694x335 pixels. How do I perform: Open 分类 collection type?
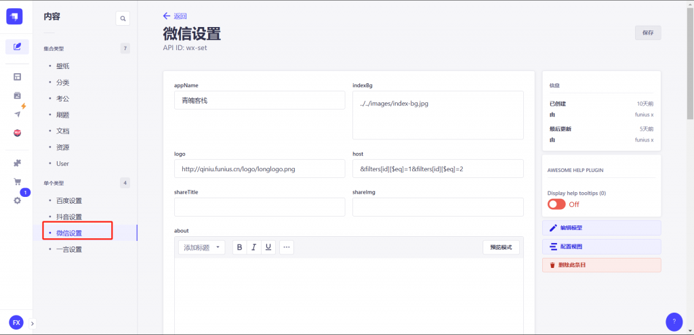click(63, 83)
